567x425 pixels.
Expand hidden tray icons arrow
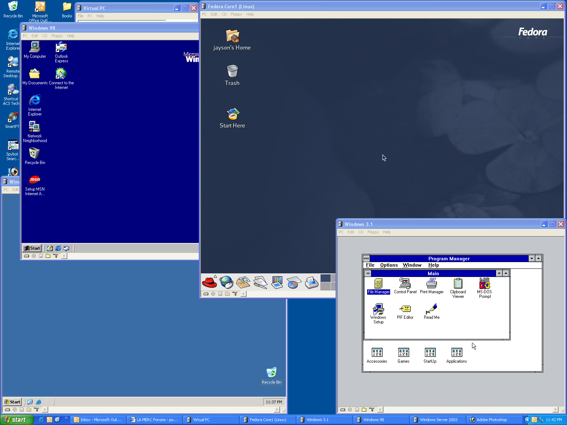pos(527,420)
